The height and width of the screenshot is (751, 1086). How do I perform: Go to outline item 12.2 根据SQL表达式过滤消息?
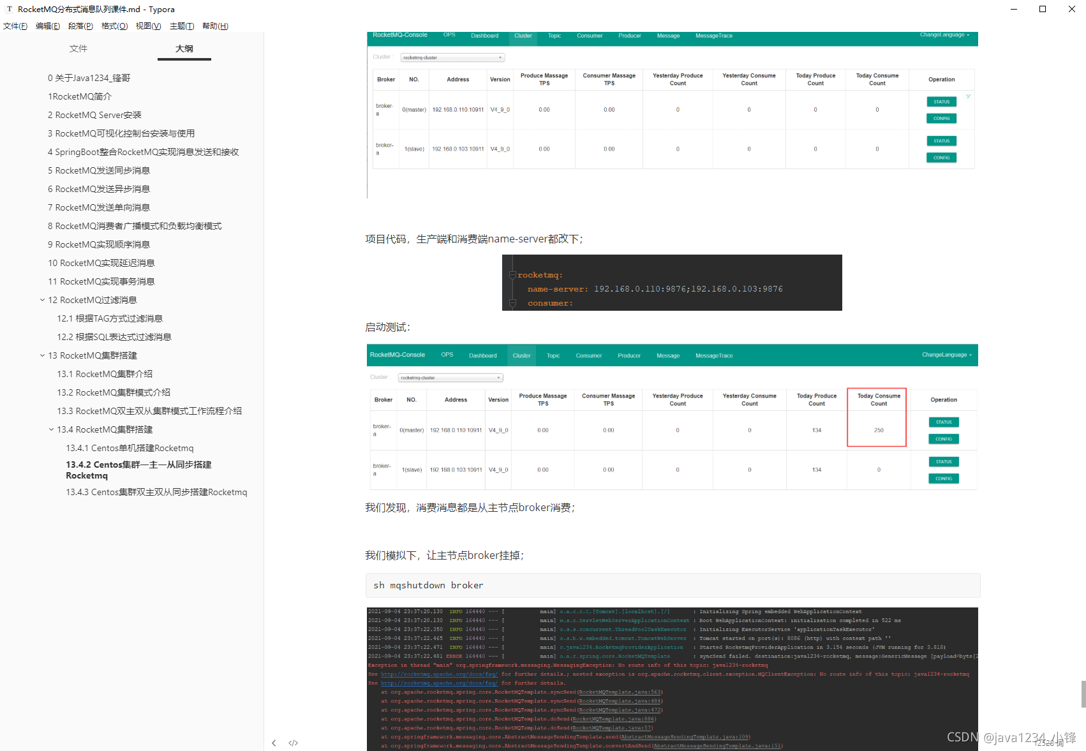point(114,337)
